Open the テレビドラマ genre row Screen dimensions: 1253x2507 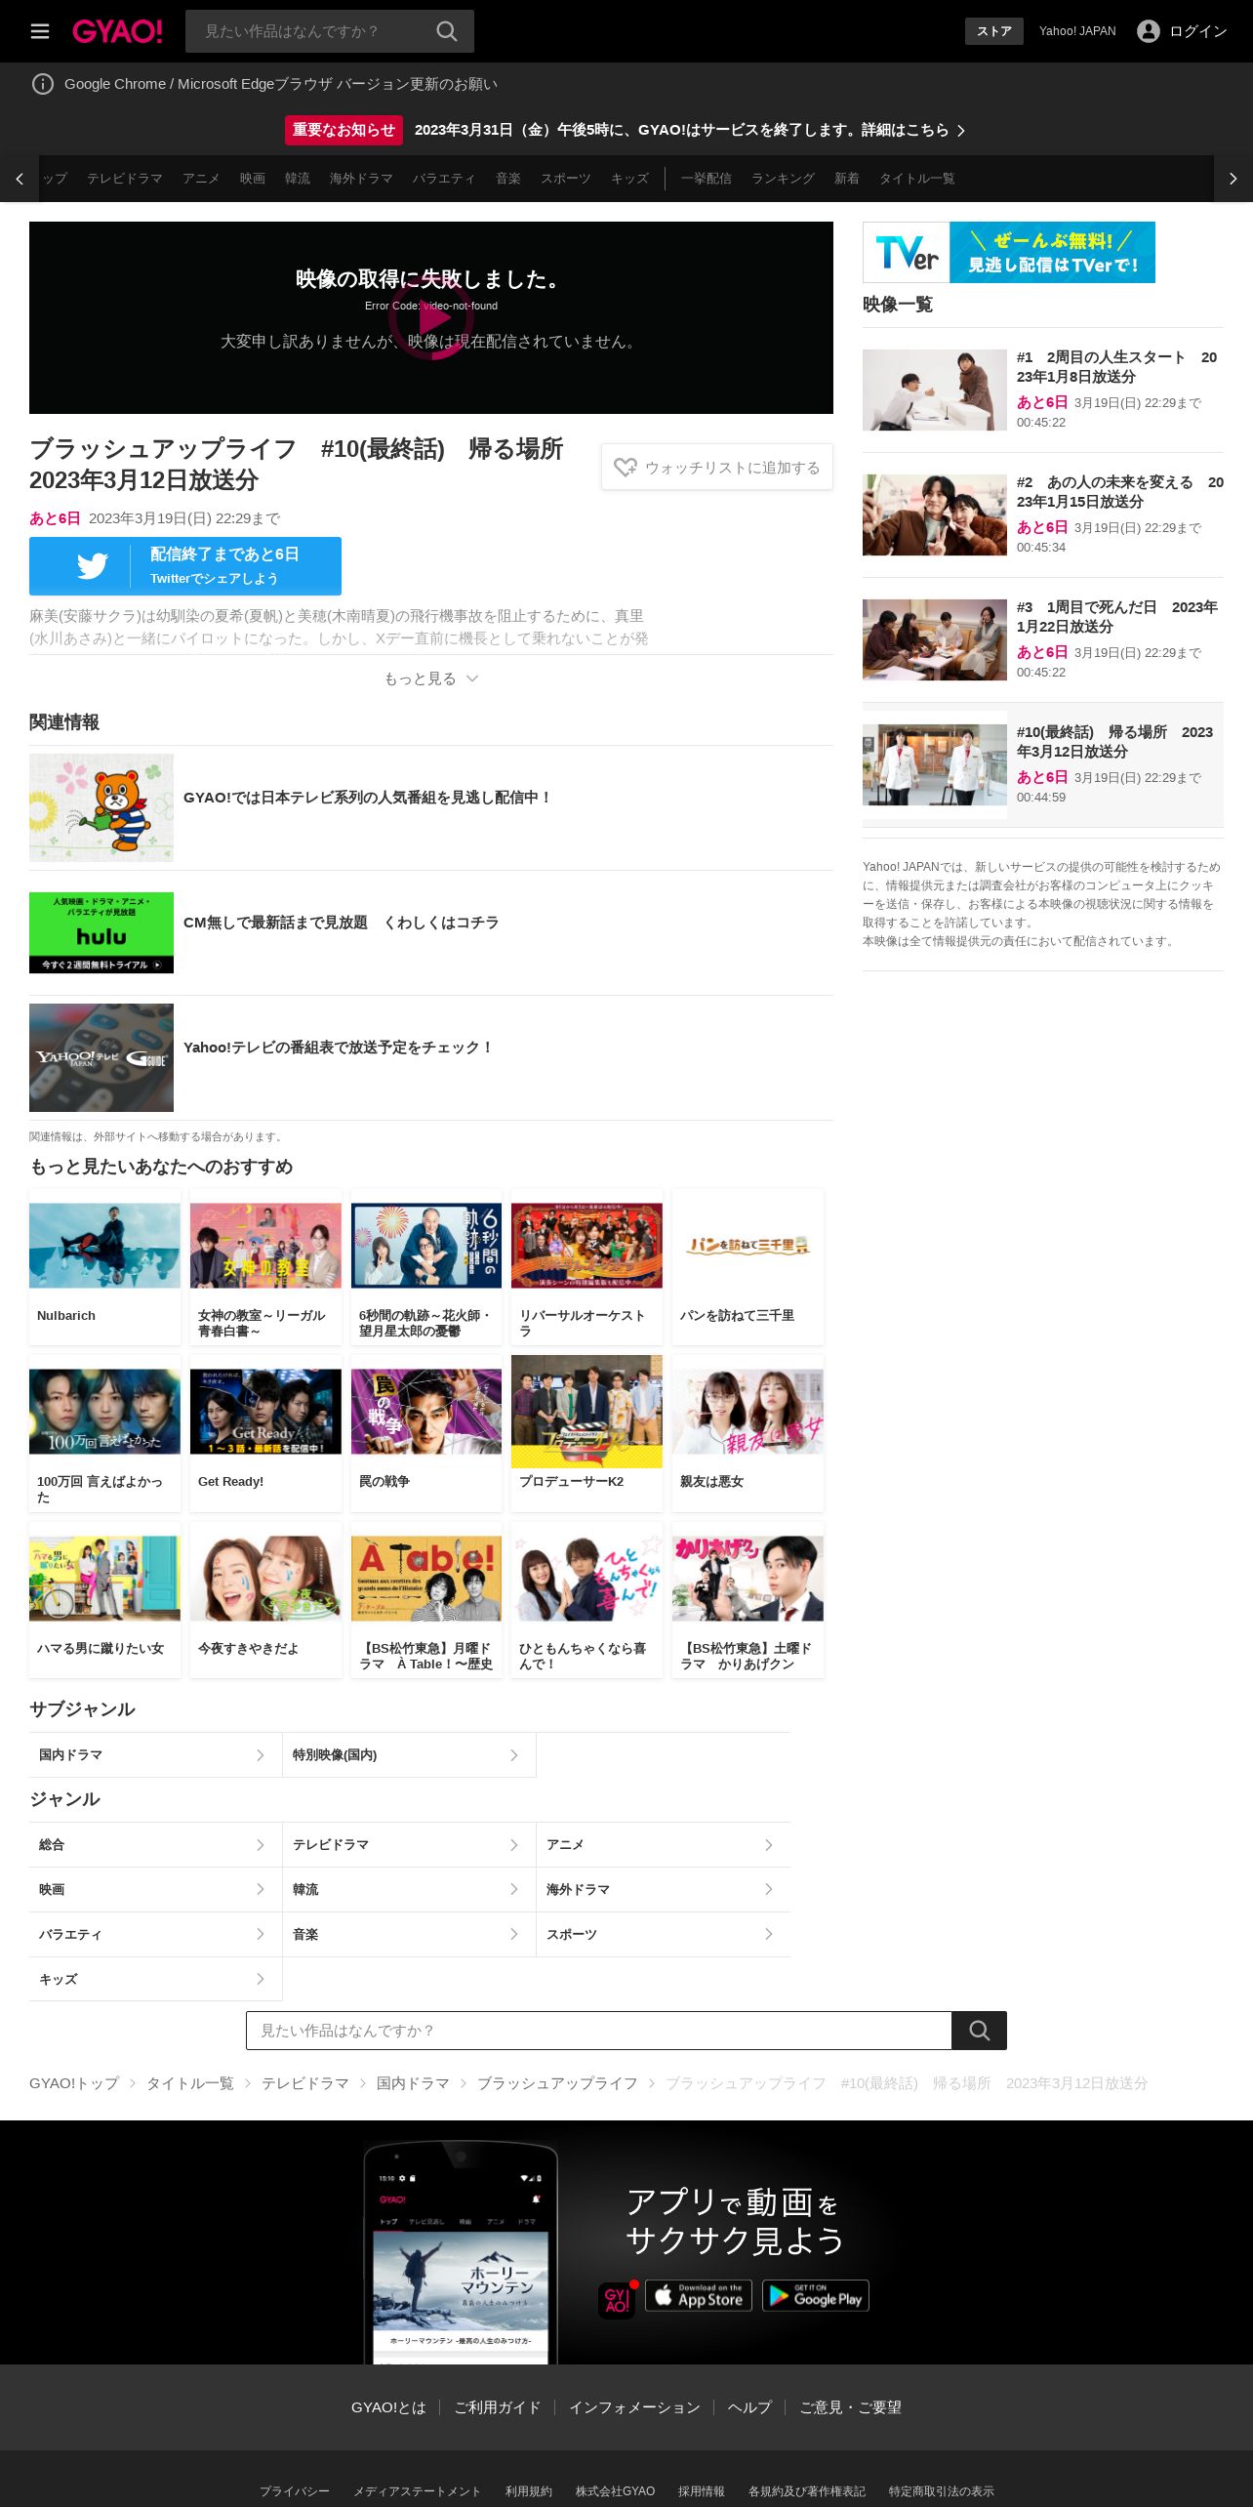410,1845
